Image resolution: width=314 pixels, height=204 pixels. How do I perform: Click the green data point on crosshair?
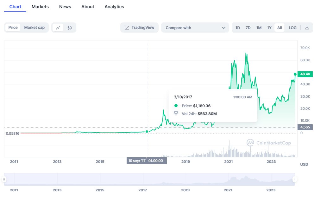coord(147,131)
